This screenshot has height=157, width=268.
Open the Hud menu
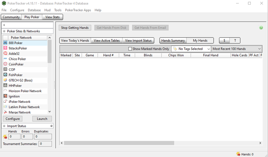(x=47, y=10)
